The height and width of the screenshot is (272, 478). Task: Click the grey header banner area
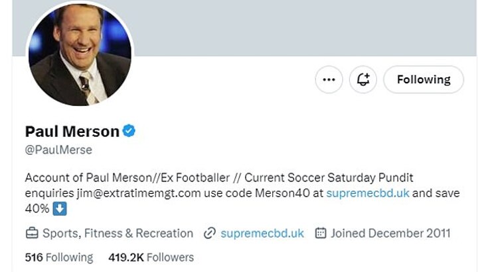[x=299, y=26]
